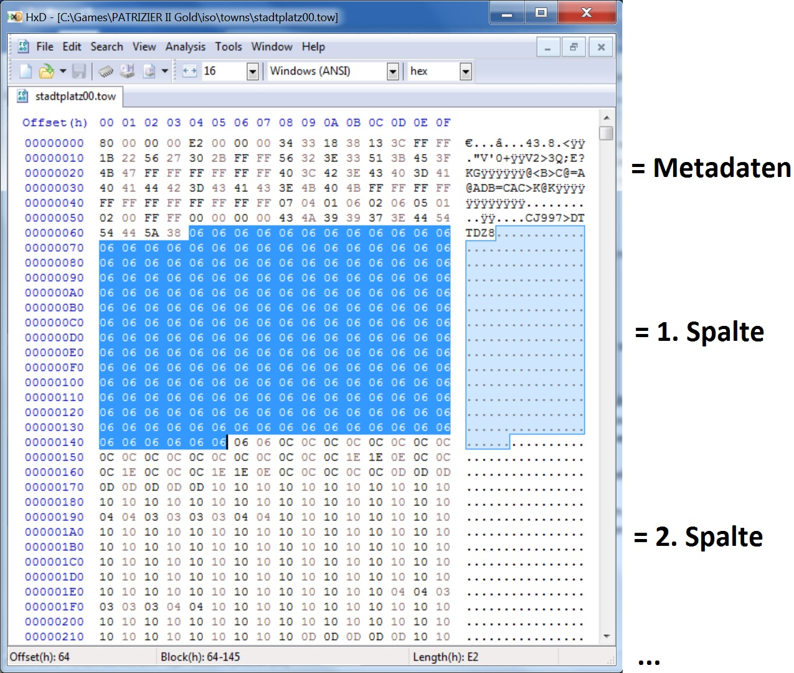Image resolution: width=794 pixels, height=673 pixels.
Task: Click offset label 00000140
Action: (54, 442)
